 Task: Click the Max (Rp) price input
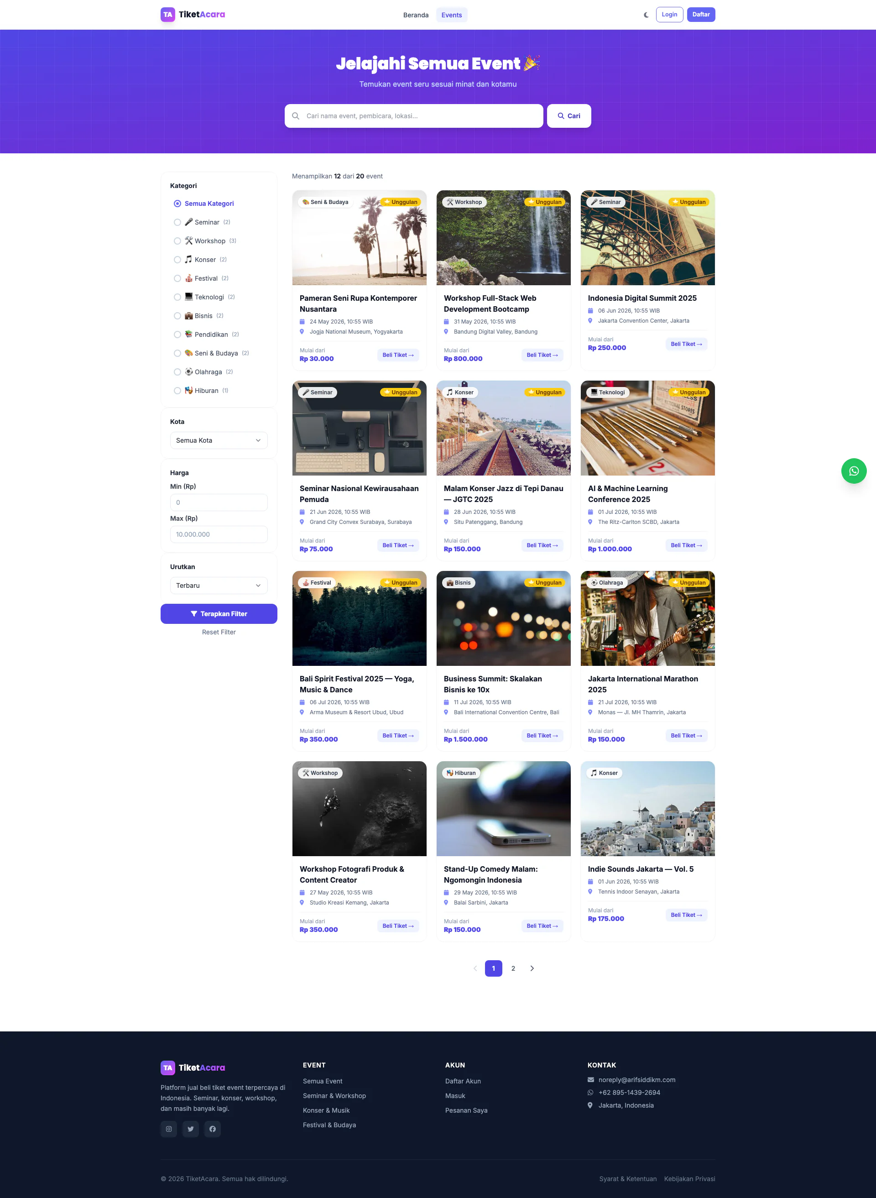point(219,534)
